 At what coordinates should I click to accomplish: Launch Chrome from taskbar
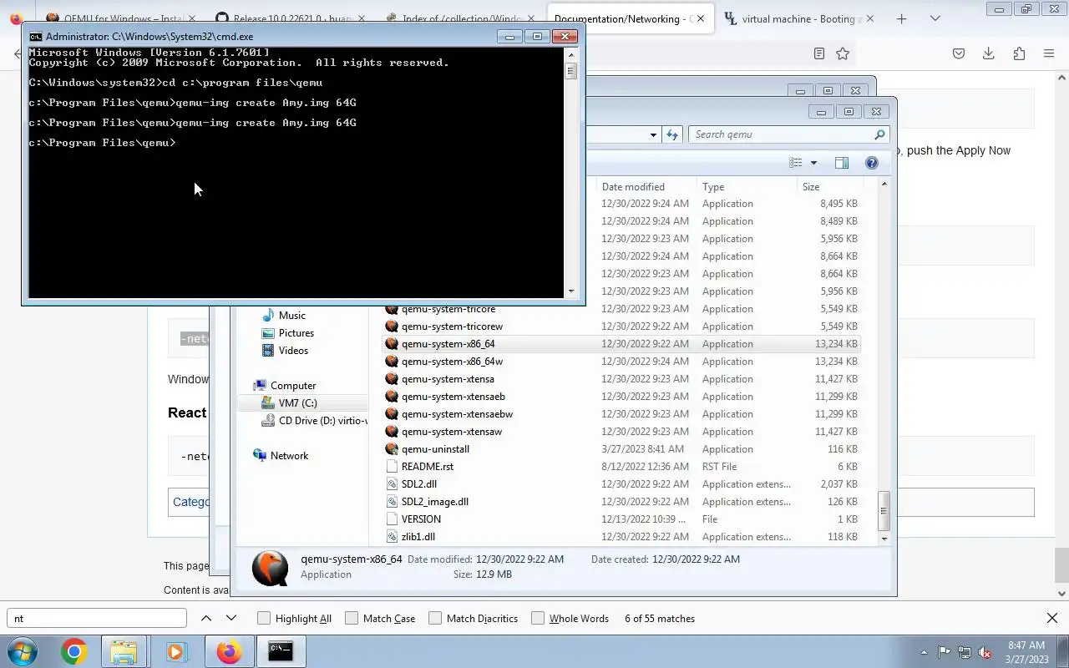[73, 651]
